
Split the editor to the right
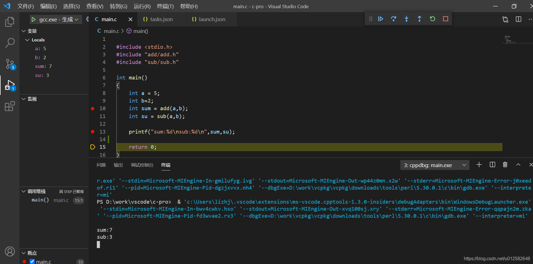[518, 19]
